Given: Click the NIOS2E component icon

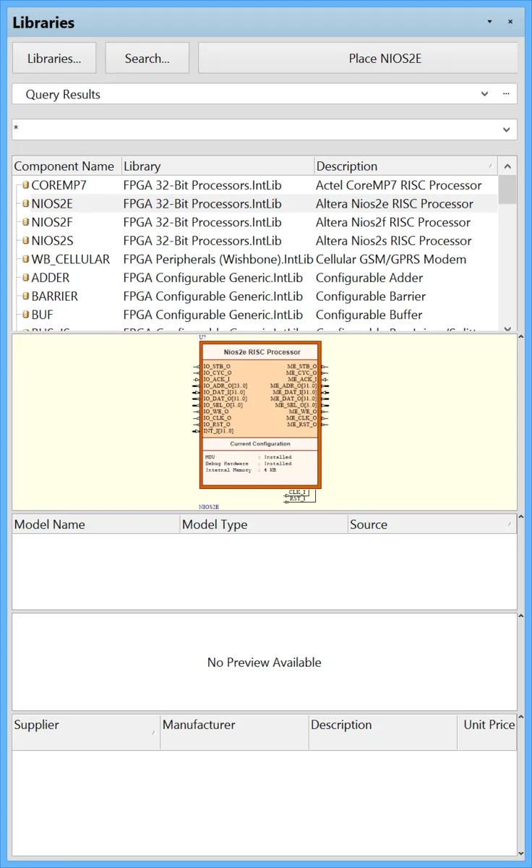Looking at the screenshot, I should point(25,204).
